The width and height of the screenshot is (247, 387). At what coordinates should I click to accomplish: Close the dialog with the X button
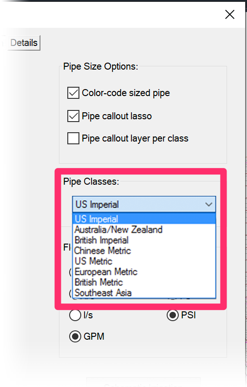tap(230, 14)
